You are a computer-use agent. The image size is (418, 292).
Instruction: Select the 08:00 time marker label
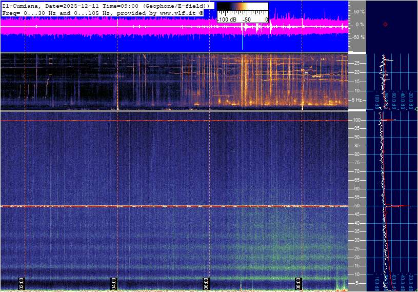298,283
